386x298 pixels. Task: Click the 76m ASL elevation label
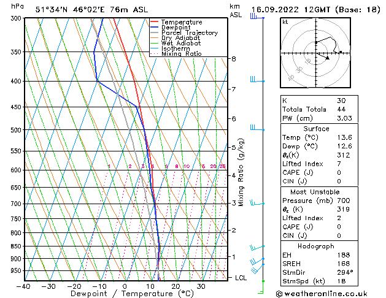[129, 10]
